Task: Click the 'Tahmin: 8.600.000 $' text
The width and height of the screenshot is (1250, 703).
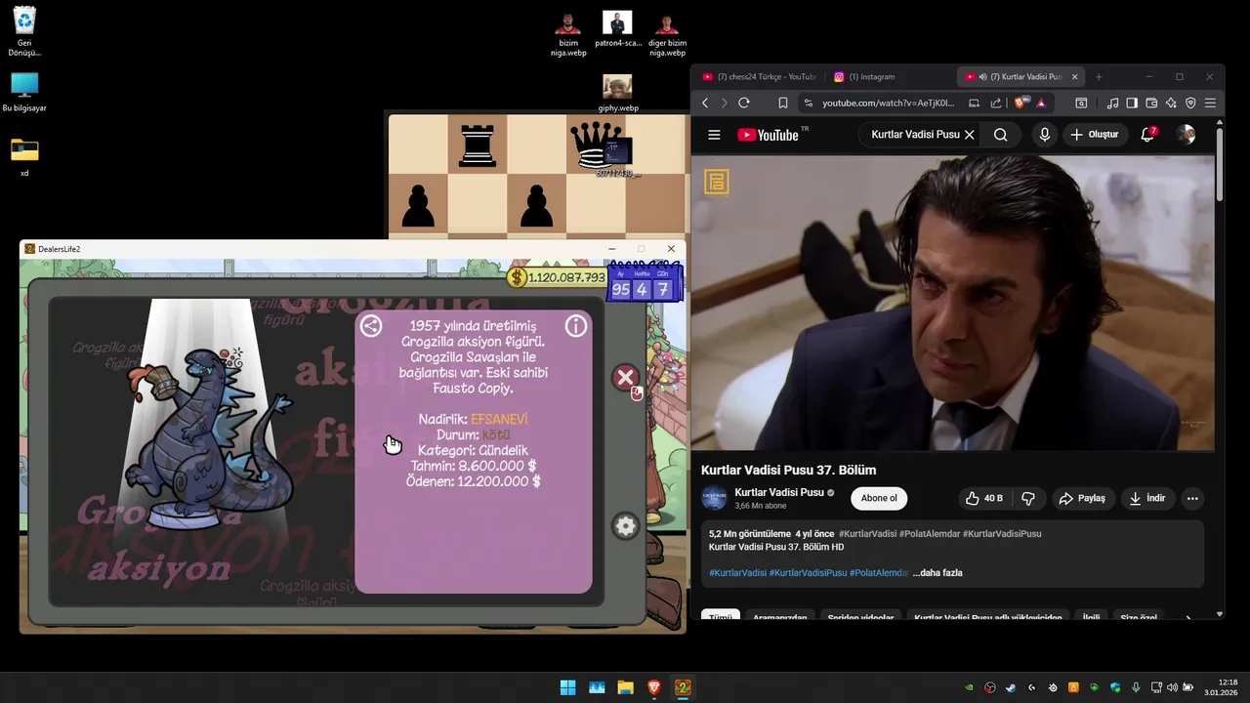Action: 474,466
